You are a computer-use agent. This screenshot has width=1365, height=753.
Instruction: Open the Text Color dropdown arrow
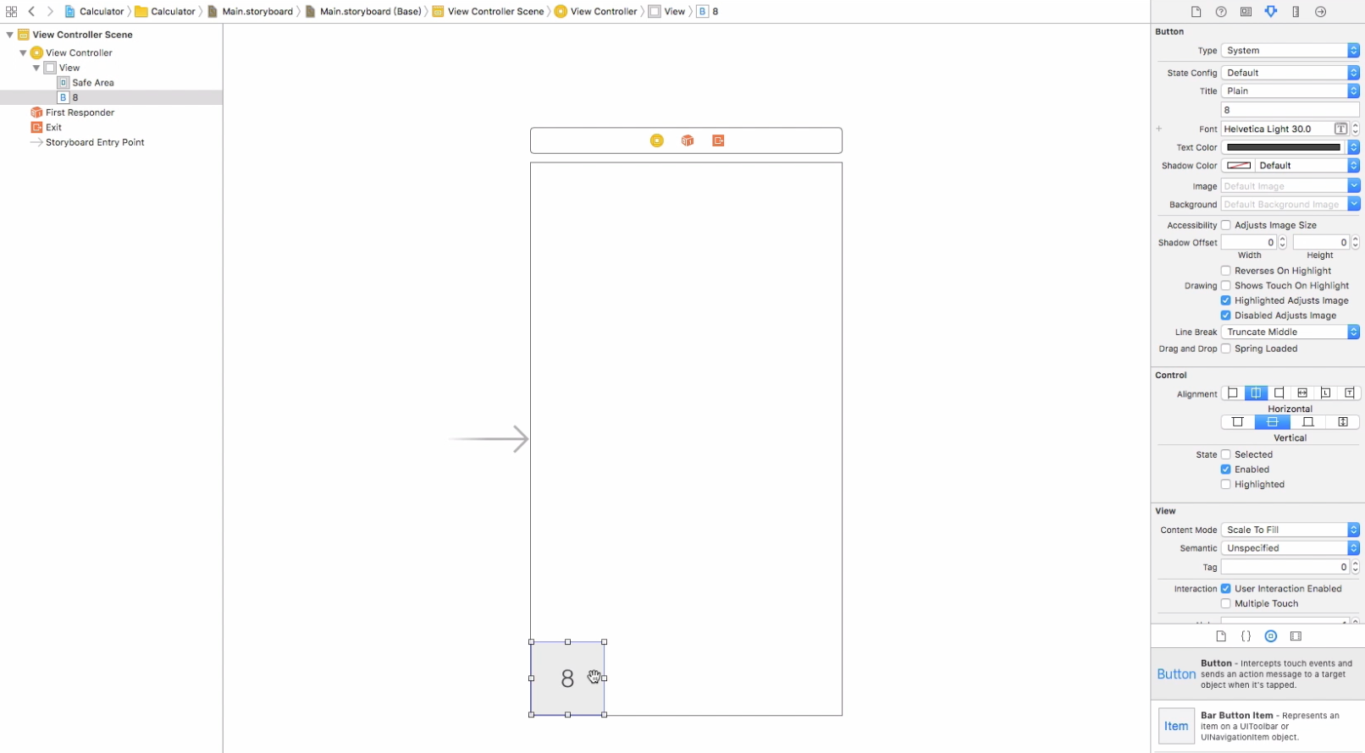[x=1353, y=147]
